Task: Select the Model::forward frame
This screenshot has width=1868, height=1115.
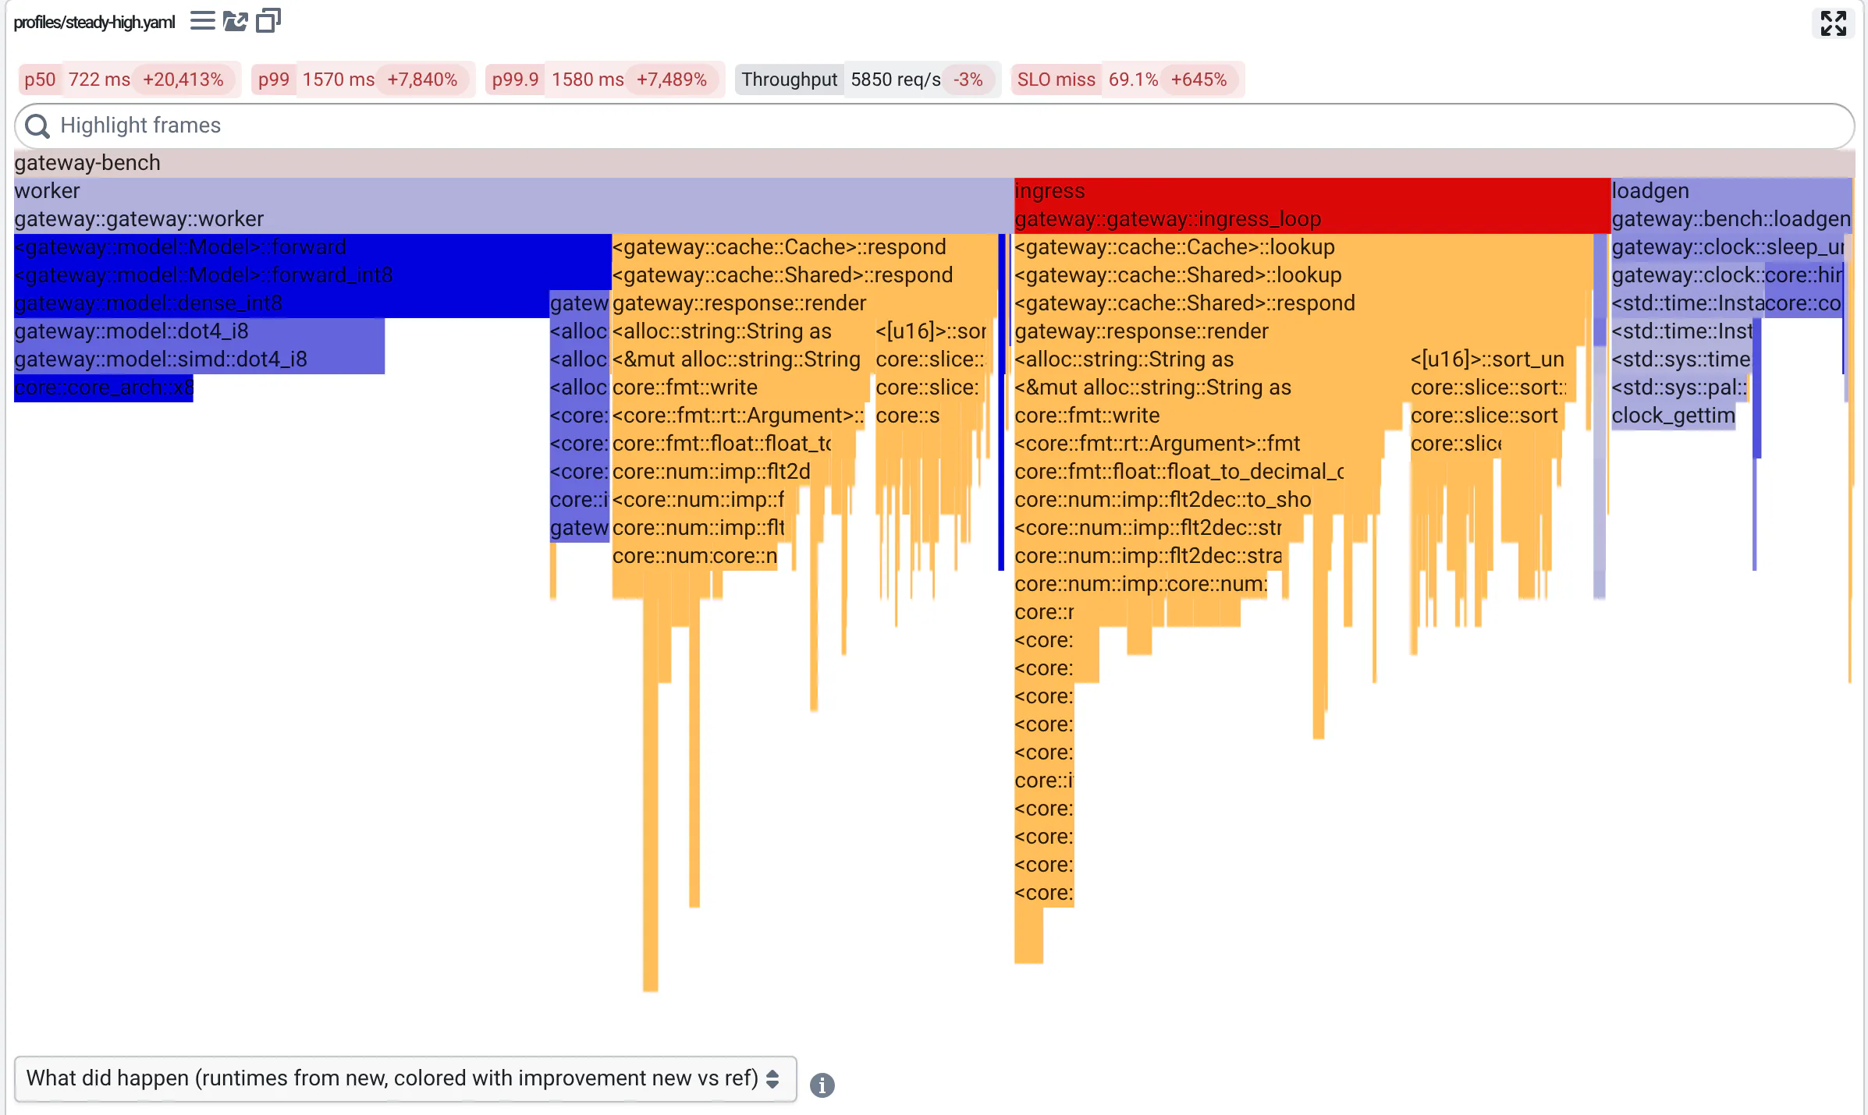Action: click(x=312, y=247)
